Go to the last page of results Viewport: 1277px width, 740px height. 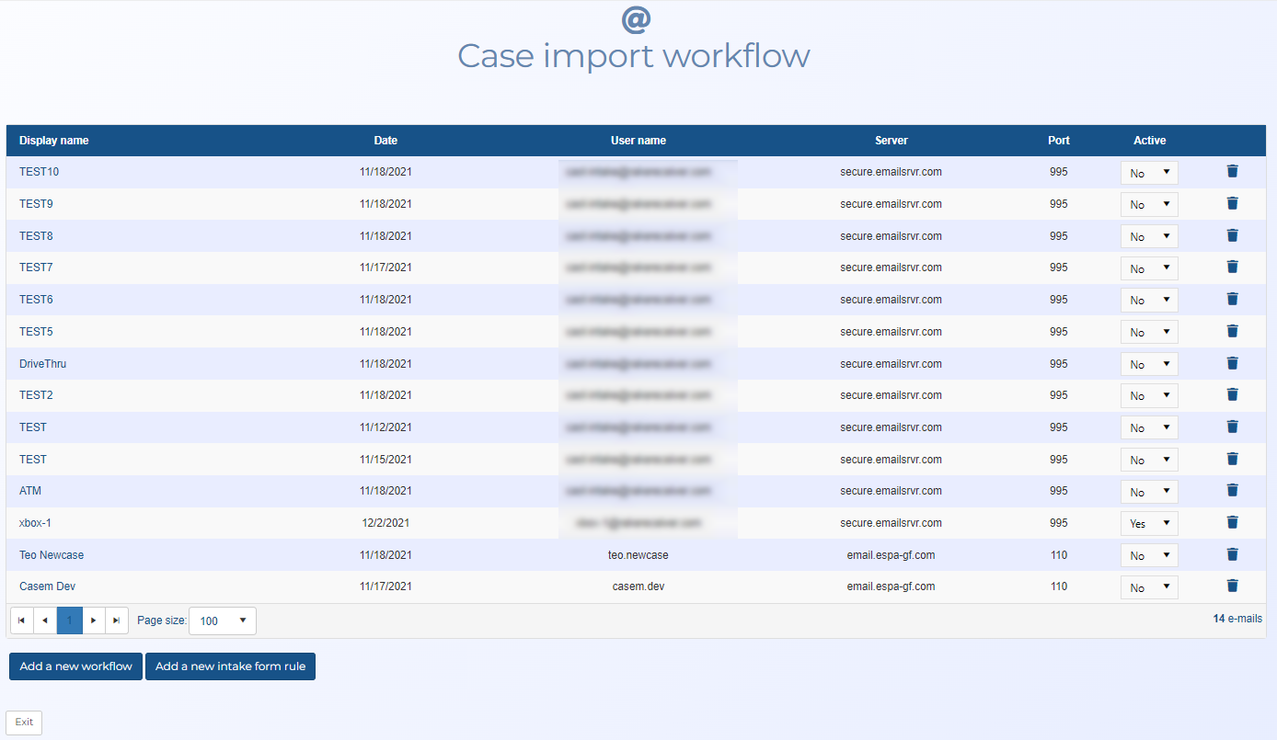tap(117, 620)
